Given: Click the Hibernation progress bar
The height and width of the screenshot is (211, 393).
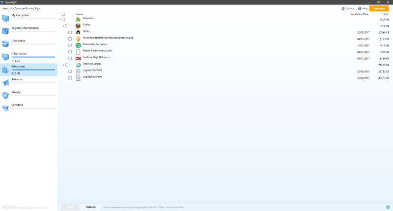Looking at the screenshot, I should click(x=33, y=57).
